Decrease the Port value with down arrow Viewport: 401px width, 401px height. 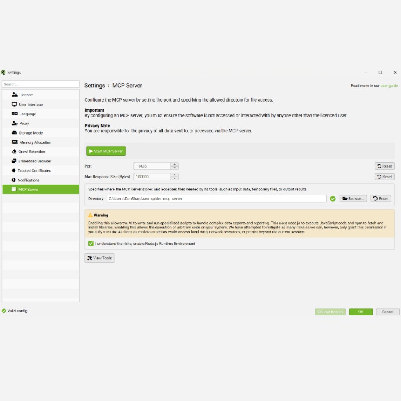(175, 168)
